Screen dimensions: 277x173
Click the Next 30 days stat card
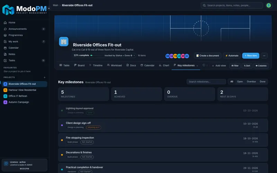click(243, 94)
